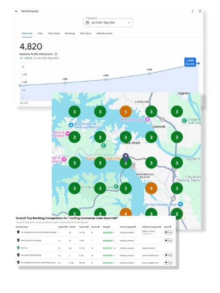The height and width of the screenshot is (293, 220).
Task: Click the orange rank 5 grid circle
Action: 126,112
